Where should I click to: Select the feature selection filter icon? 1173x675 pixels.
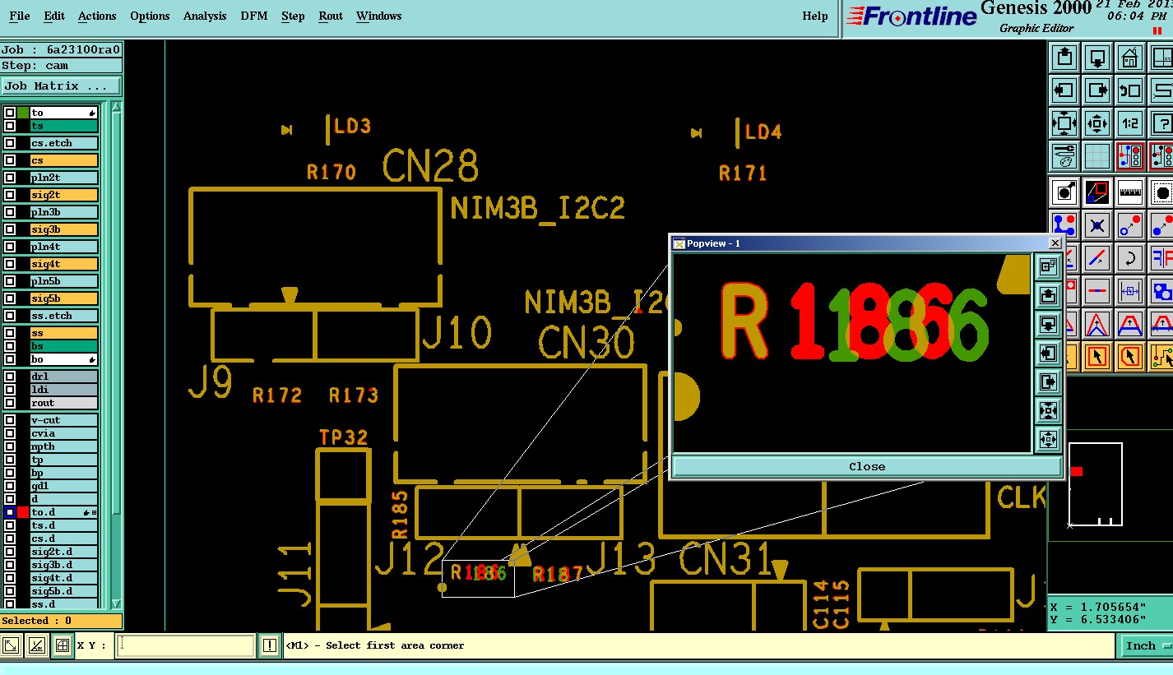coord(1064,192)
